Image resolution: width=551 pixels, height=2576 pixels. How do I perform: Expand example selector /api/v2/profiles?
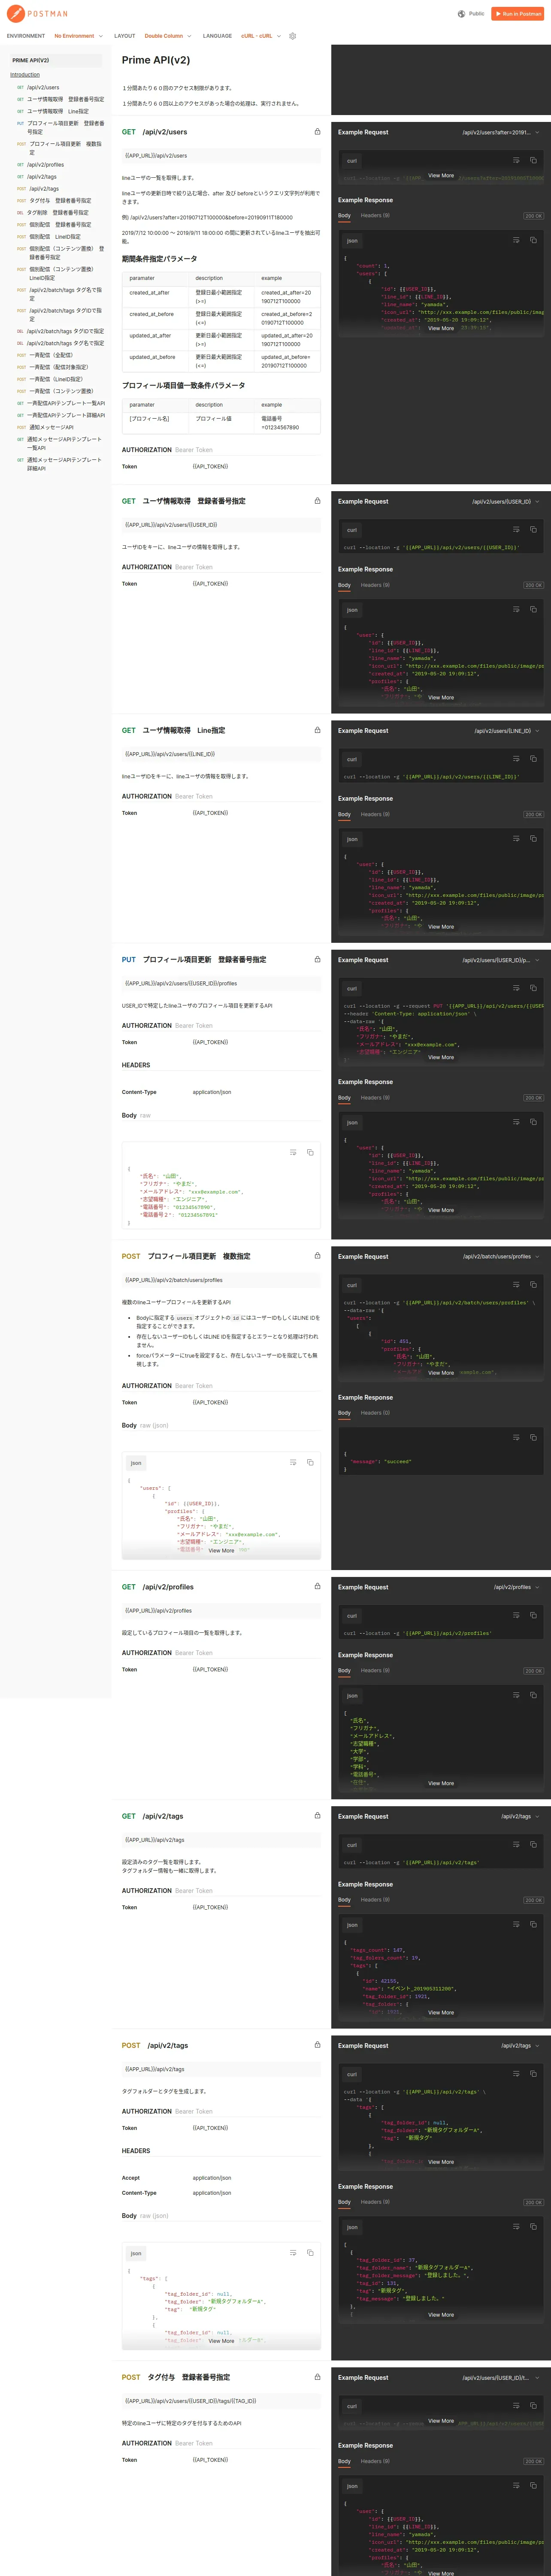point(517,1586)
